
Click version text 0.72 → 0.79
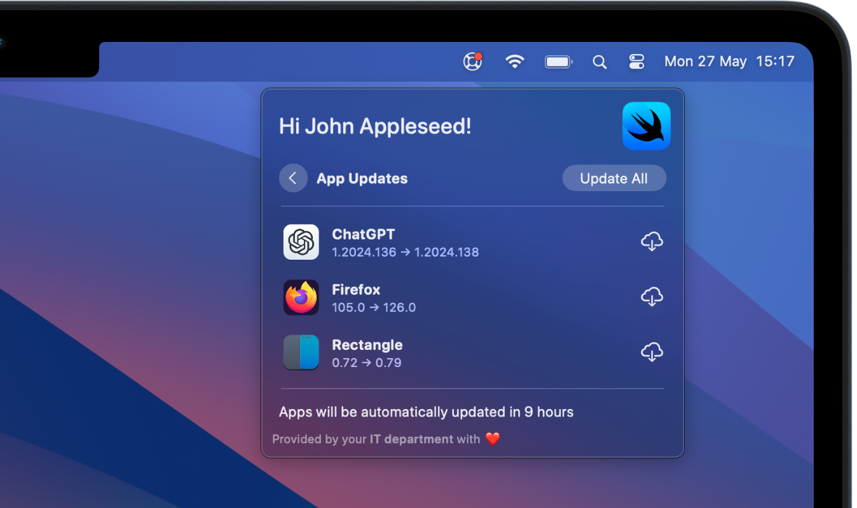pyautogui.click(x=367, y=363)
